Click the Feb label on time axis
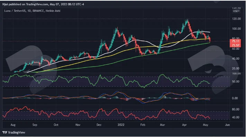Screen dimensions: 246x137 pos(143,125)
